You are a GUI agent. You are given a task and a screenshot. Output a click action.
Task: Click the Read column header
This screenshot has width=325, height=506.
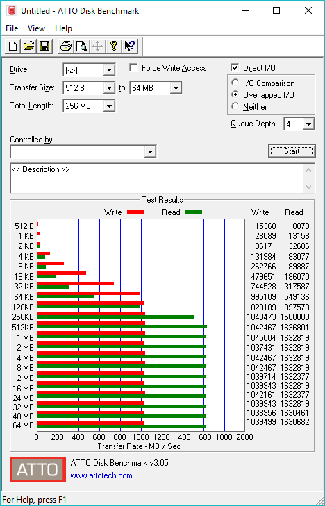[294, 212]
